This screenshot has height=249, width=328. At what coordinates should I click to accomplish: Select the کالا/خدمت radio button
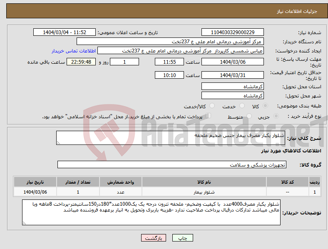[212, 106]
